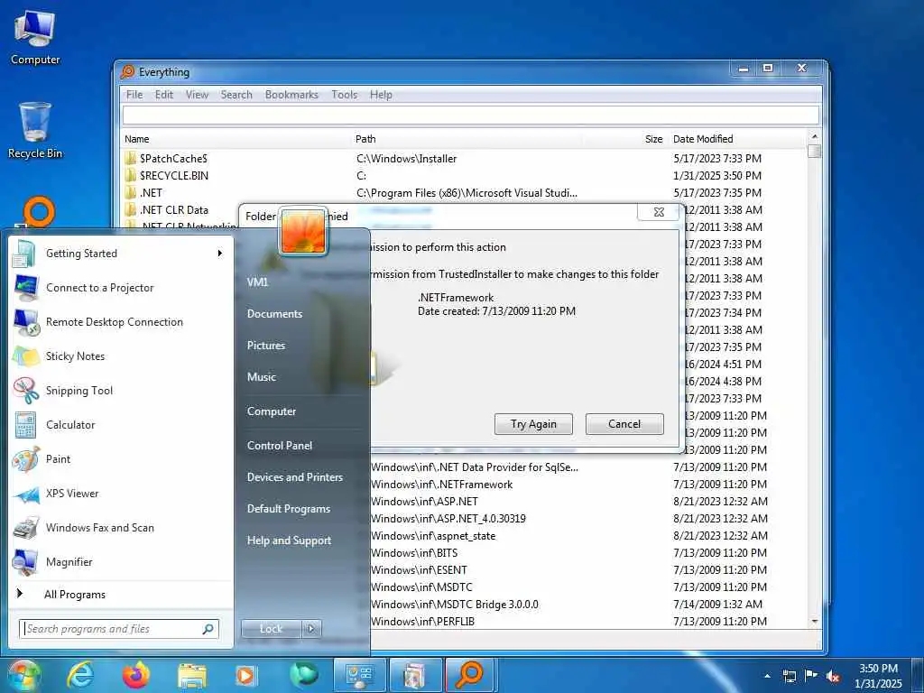This screenshot has height=693, width=924.
Task: Select the $RECYCLE.BIN folder row
Action: click(x=465, y=176)
